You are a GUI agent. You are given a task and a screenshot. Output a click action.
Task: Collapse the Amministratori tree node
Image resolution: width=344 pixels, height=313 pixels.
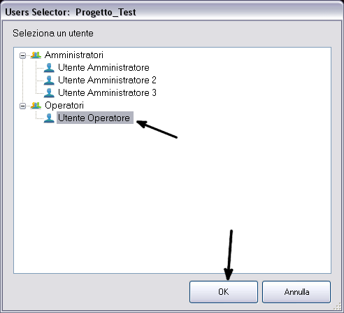click(22, 55)
